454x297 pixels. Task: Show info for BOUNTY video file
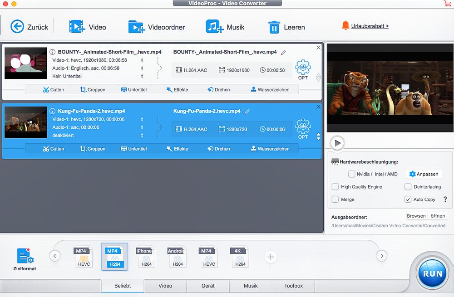click(52, 52)
